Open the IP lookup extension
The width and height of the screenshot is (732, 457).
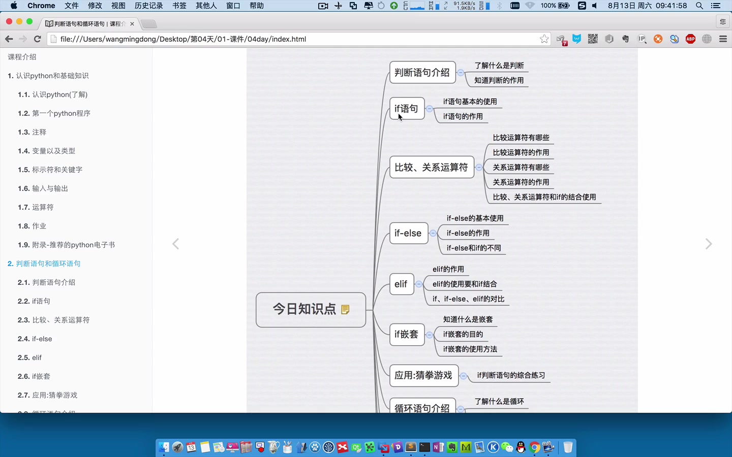(642, 39)
